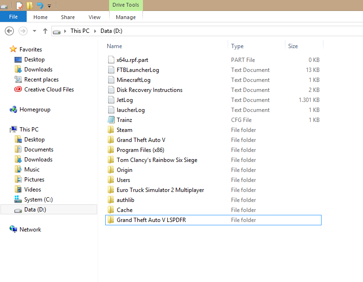Open Music under This PC
363x282 pixels.
click(x=32, y=170)
